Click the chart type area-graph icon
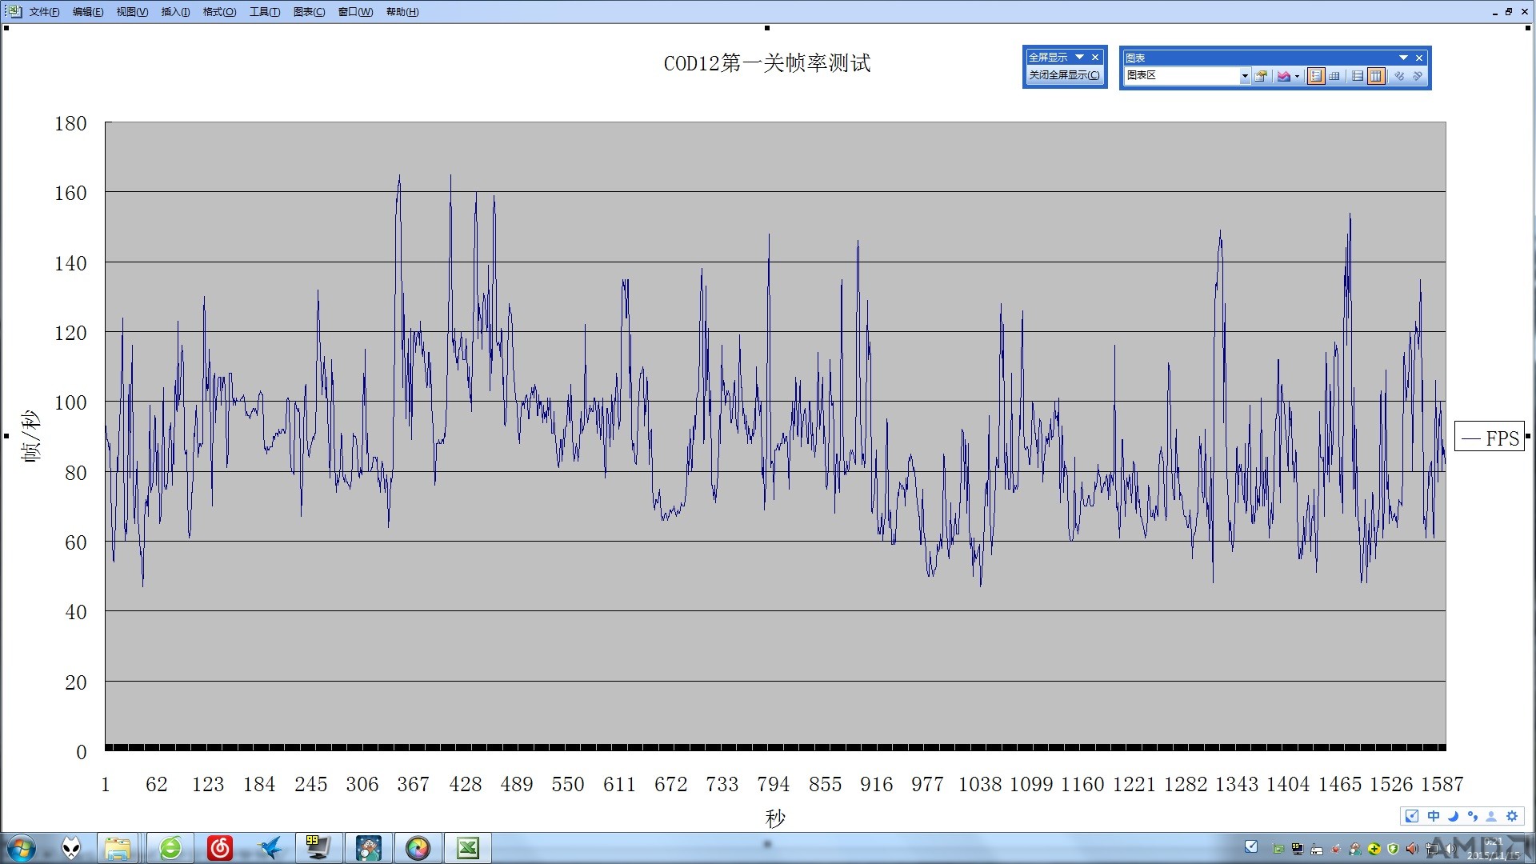 (x=1283, y=76)
